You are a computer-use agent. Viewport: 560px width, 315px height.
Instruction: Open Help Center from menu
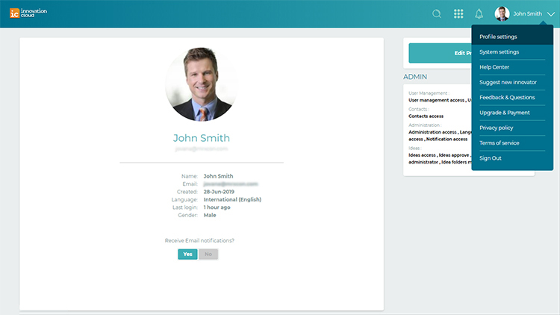[512, 67]
